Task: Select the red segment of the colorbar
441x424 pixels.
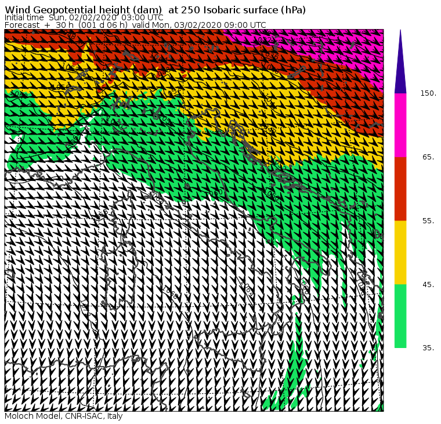Action: (400, 189)
